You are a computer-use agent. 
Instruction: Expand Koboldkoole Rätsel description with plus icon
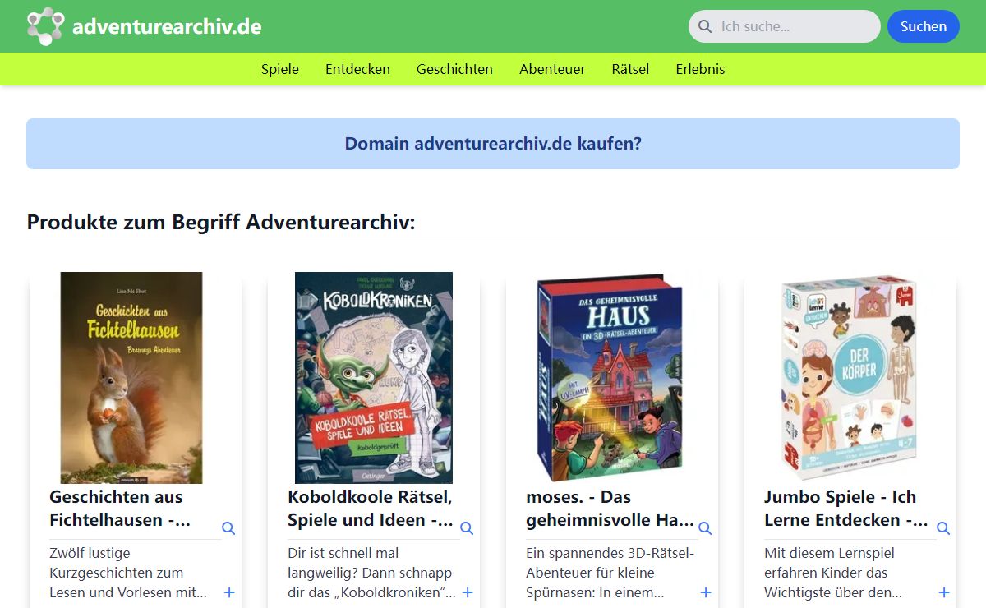tap(468, 592)
